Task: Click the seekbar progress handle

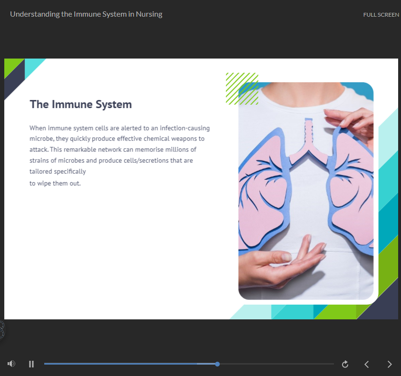Action: [x=217, y=364]
